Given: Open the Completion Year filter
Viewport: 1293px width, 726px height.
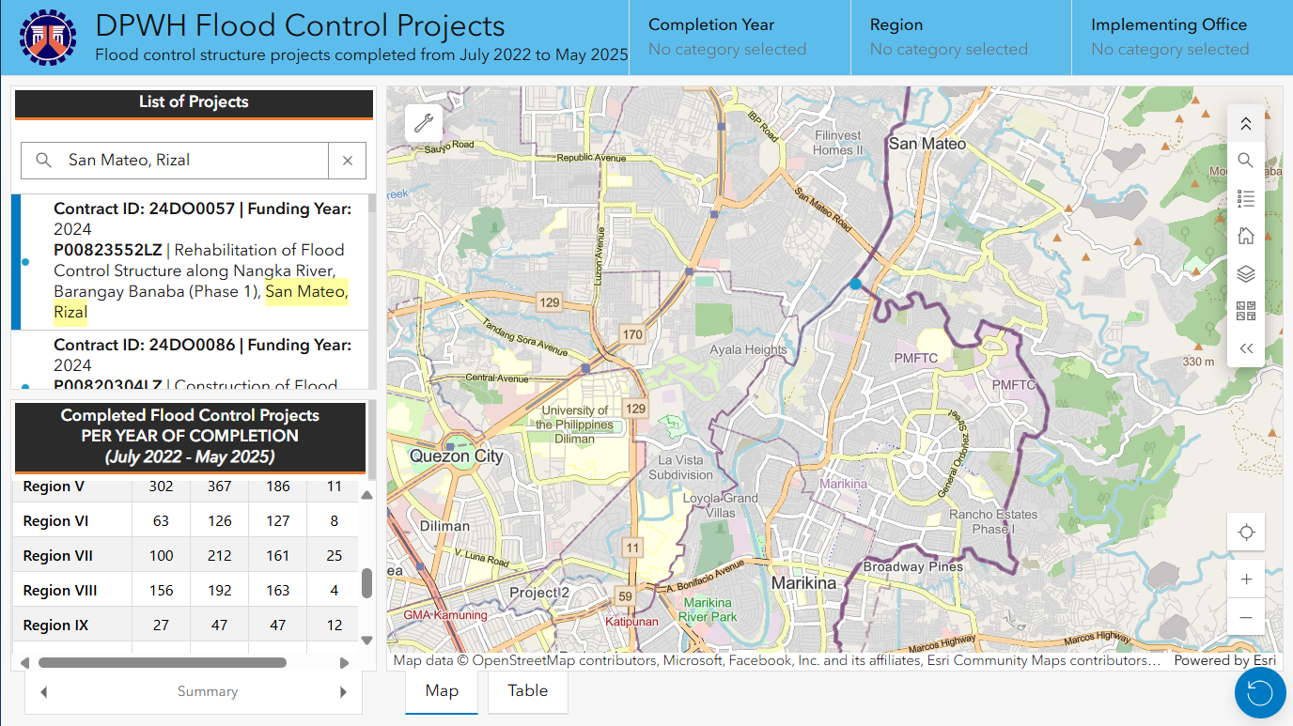Looking at the screenshot, I should click(x=740, y=38).
